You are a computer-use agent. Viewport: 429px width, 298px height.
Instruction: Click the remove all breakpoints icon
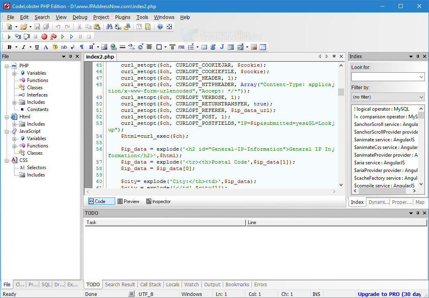(x=53, y=37)
